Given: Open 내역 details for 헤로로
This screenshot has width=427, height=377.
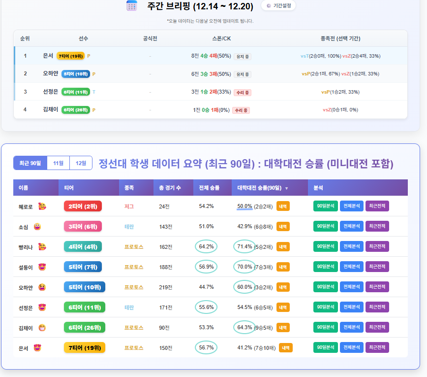Looking at the screenshot, I should point(283,206).
